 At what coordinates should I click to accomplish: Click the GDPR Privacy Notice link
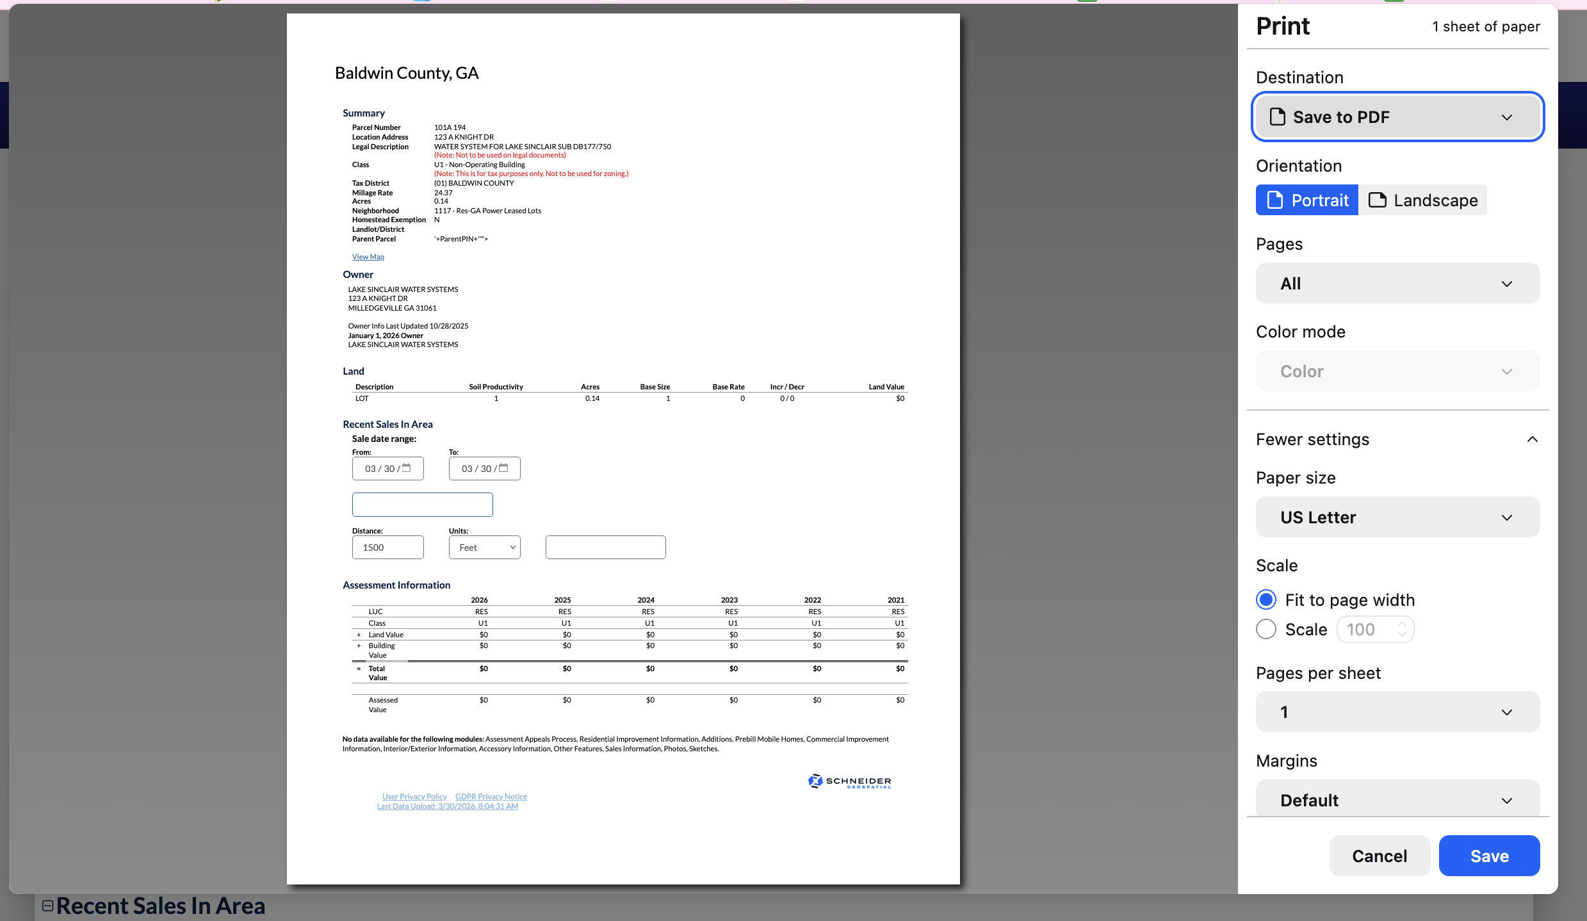491,797
